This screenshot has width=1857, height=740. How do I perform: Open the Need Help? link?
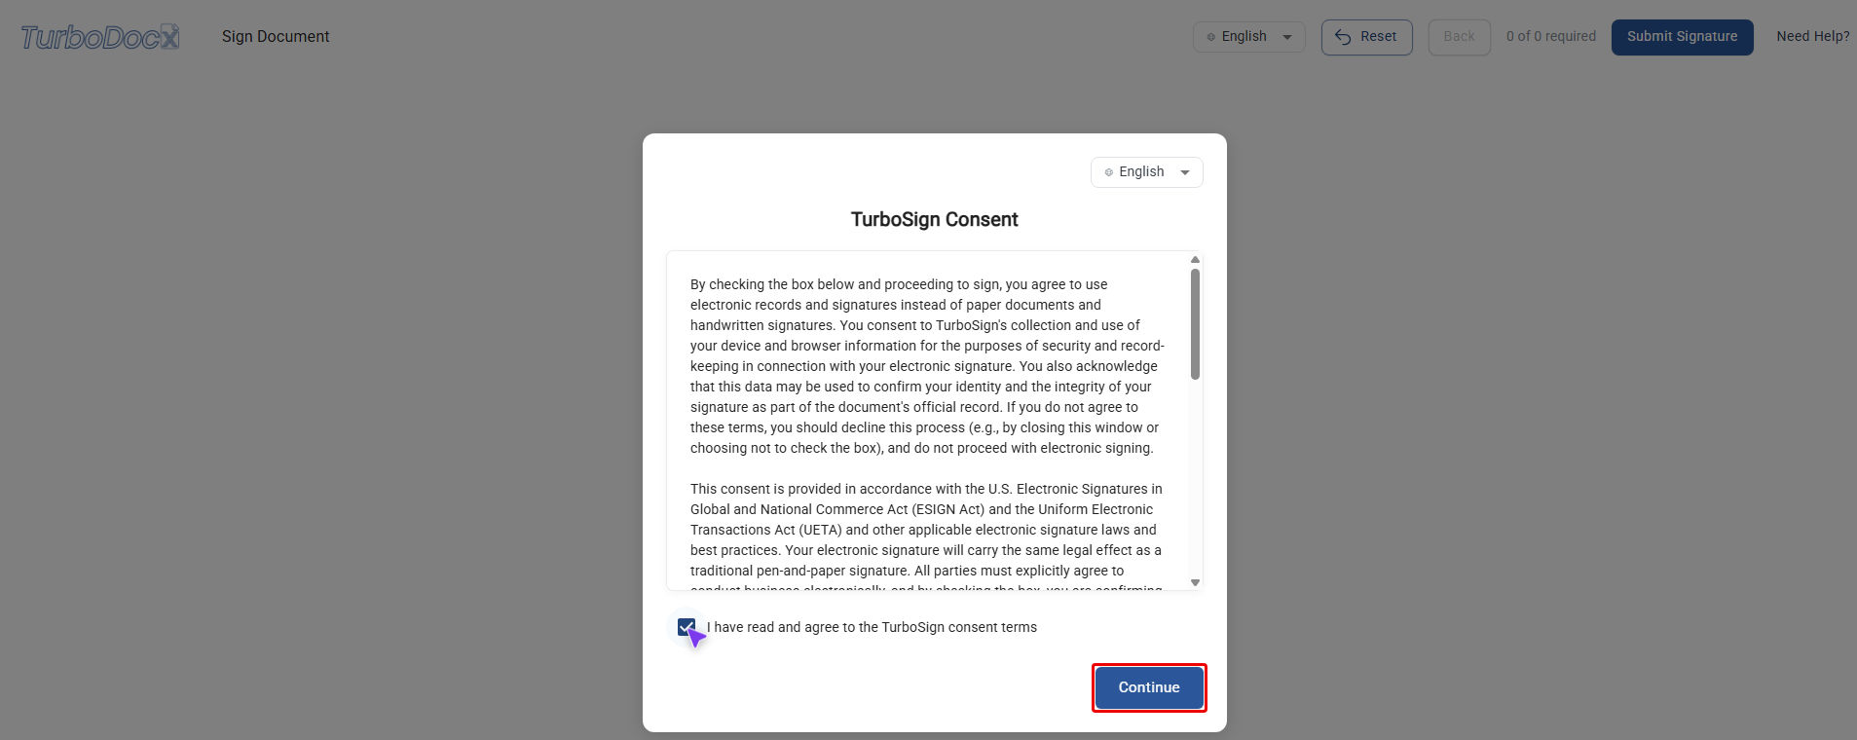(1812, 37)
